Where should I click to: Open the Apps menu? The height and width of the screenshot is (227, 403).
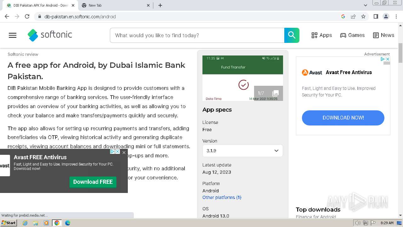click(x=321, y=35)
